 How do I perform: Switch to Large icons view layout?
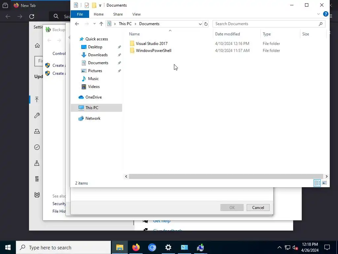click(x=324, y=183)
